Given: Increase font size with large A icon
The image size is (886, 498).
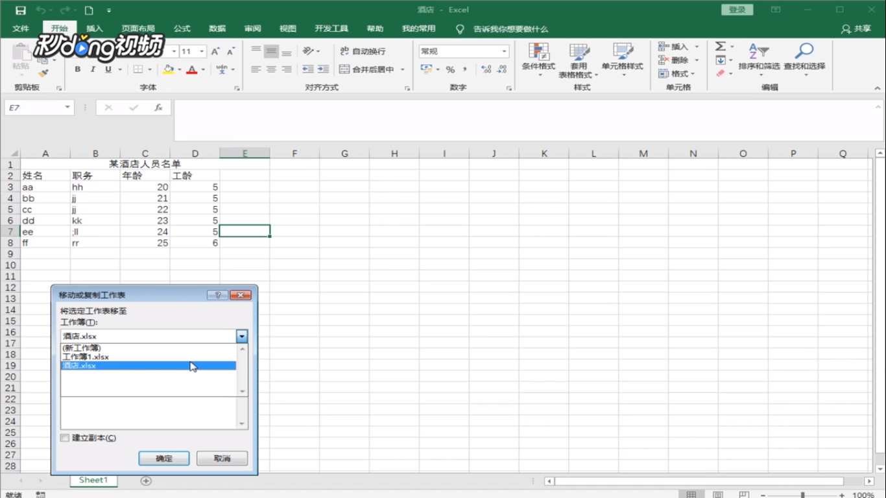Looking at the screenshot, I should [215, 51].
